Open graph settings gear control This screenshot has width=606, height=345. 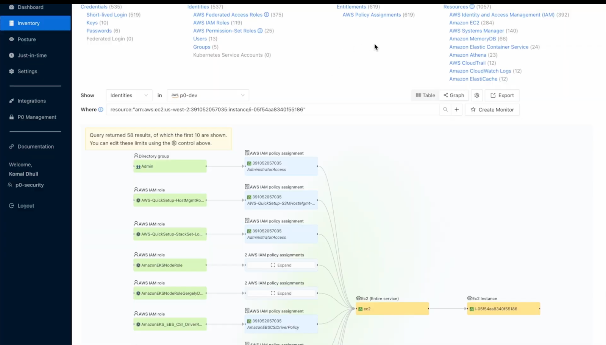point(477,95)
